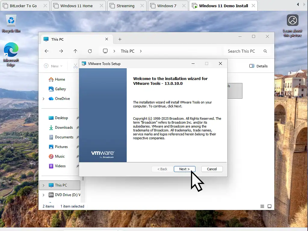The width and height of the screenshot is (308, 231).
Task: Open a new File Explorer tab
Action: (x=120, y=39)
